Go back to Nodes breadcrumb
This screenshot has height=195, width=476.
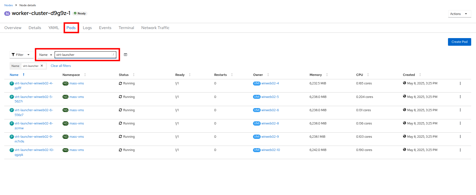(8, 5)
